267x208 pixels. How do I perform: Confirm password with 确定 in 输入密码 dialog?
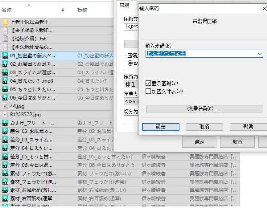coord(160,127)
